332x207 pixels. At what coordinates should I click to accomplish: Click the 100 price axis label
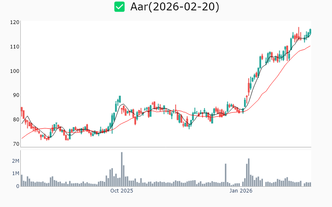(x=15, y=71)
